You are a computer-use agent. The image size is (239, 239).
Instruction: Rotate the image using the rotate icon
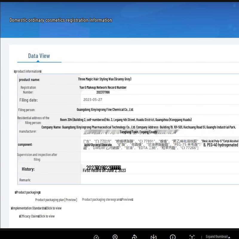click(134, 237)
